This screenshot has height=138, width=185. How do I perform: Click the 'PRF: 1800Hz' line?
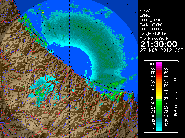pyautogui.click(x=151, y=29)
